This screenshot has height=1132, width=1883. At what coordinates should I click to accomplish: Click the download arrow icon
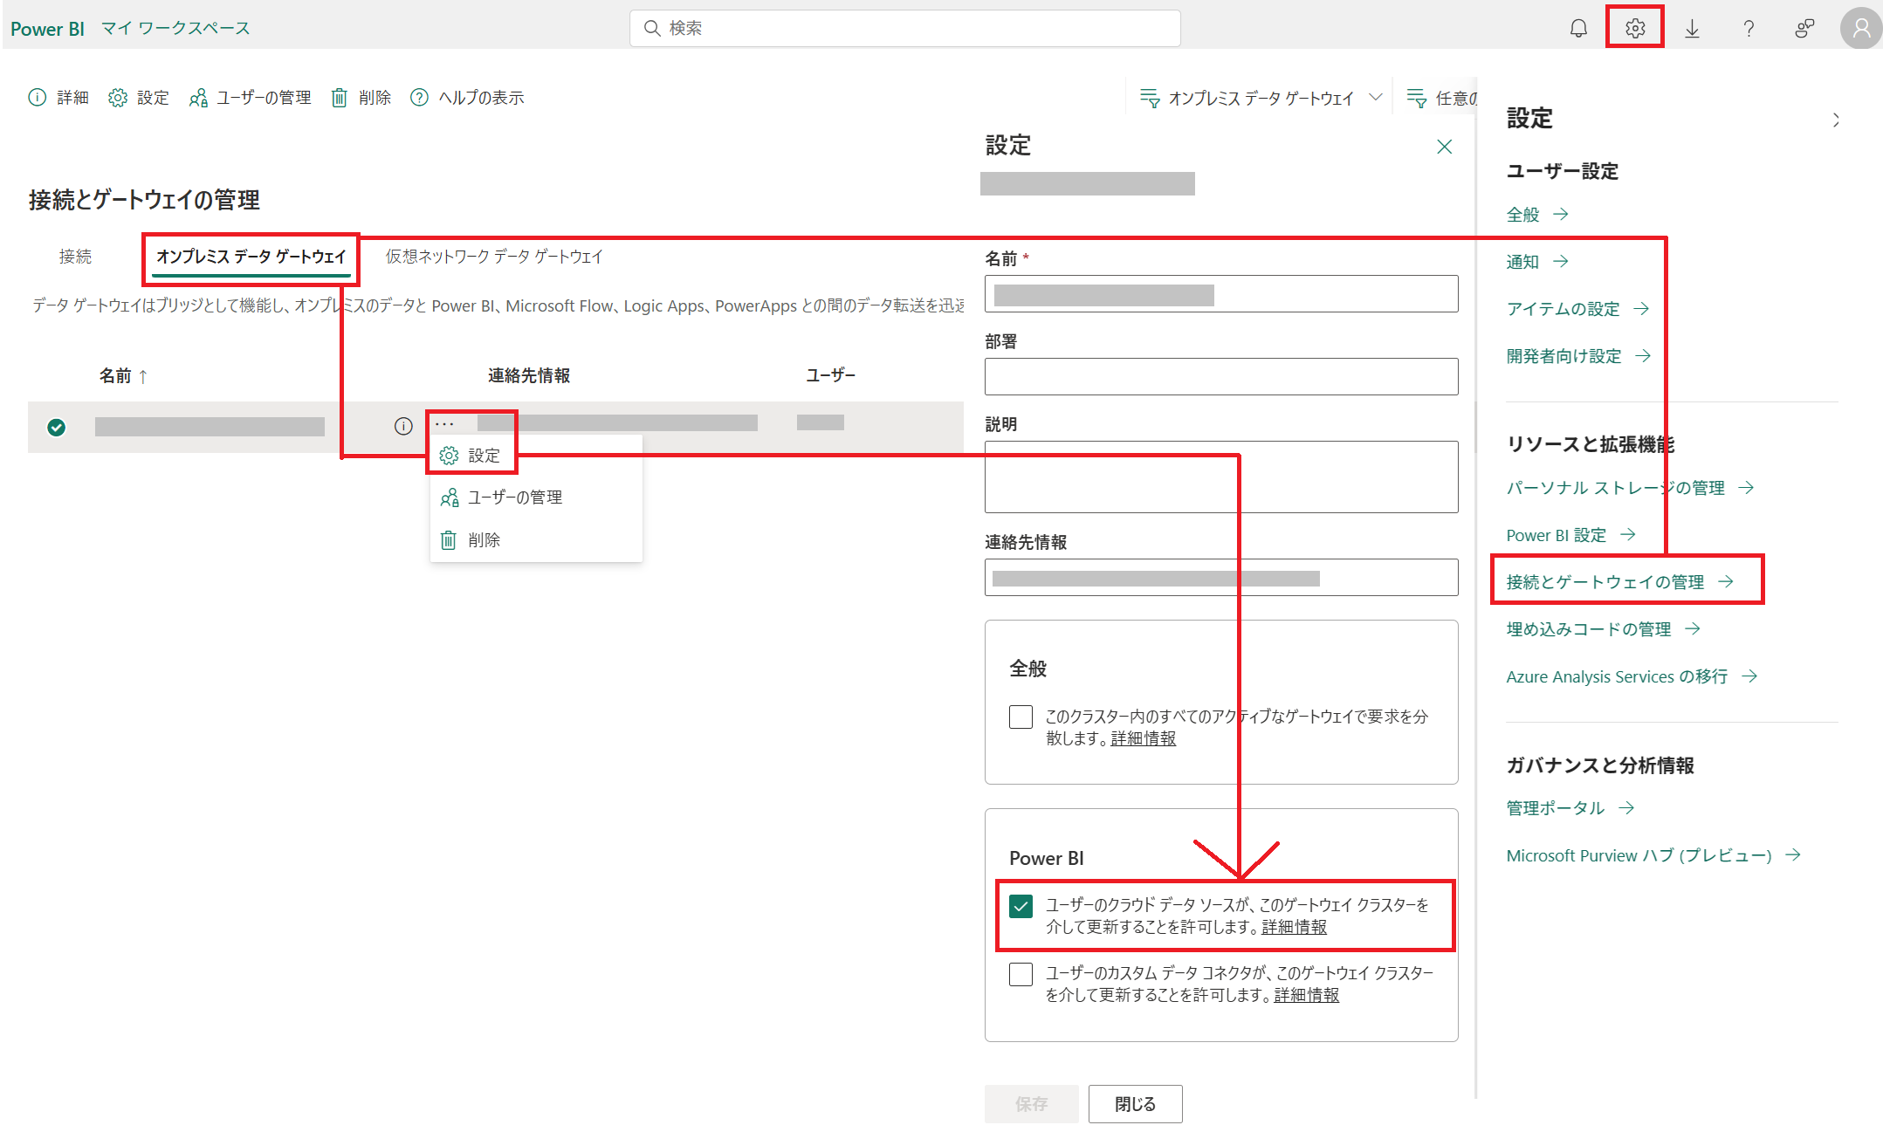(1692, 28)
